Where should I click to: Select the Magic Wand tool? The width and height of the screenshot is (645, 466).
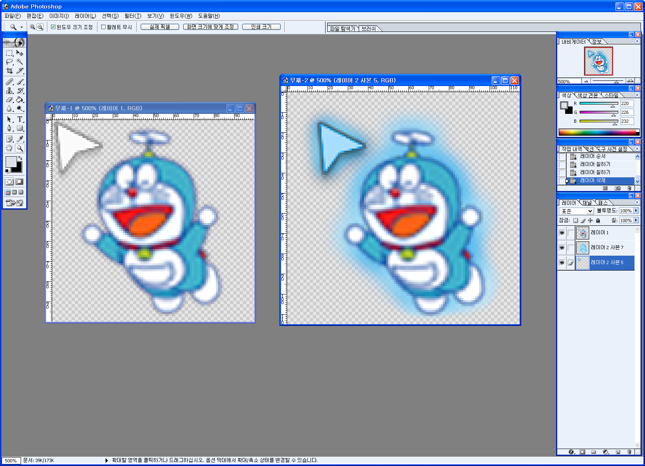click(x=20, y=62)
